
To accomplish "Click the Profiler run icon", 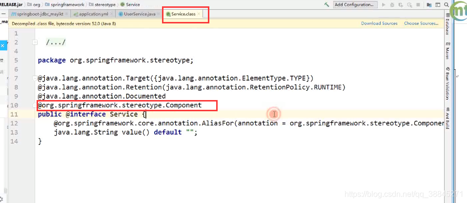I will coord(409,5).
